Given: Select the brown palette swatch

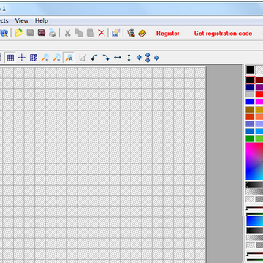Looking at the screenshot, I should (x=250, y=110).
